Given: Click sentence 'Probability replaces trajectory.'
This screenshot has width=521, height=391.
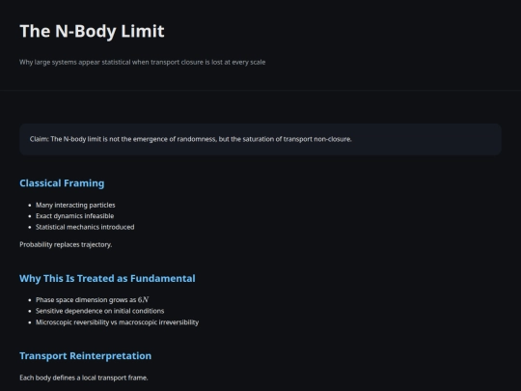Looking at the screenshot, I should (x=66, y=244).
